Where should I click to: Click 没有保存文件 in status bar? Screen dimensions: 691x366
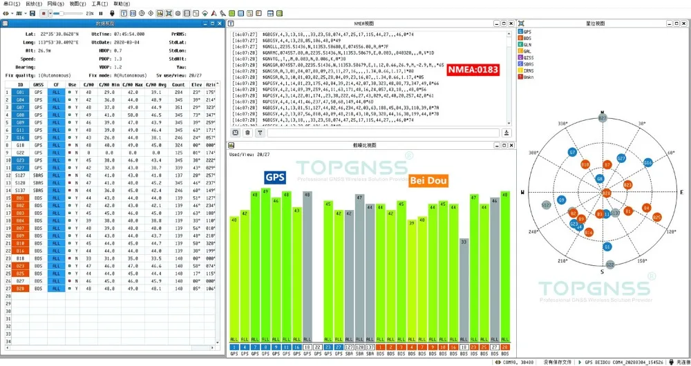(x=557, y=362)
